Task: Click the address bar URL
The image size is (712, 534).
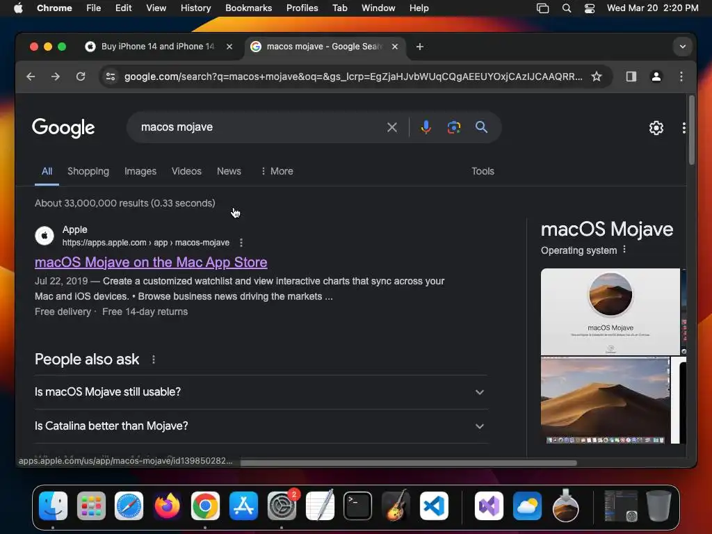Action: pyautogui.click(x=353, y=76)
